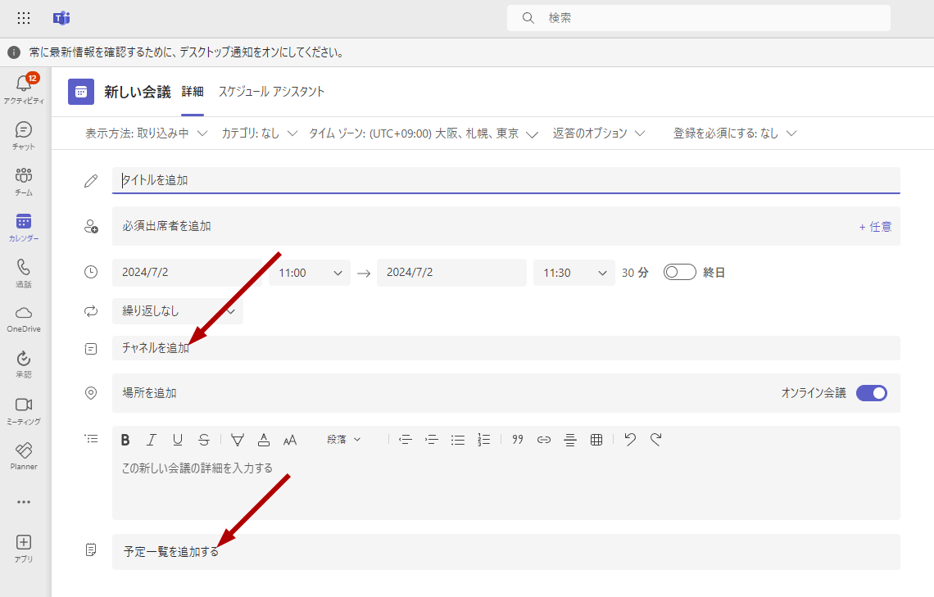This screenshot has height=597, width=934.
Task: Turn off the オンライン会議 toggle
Action: [872, 393]
